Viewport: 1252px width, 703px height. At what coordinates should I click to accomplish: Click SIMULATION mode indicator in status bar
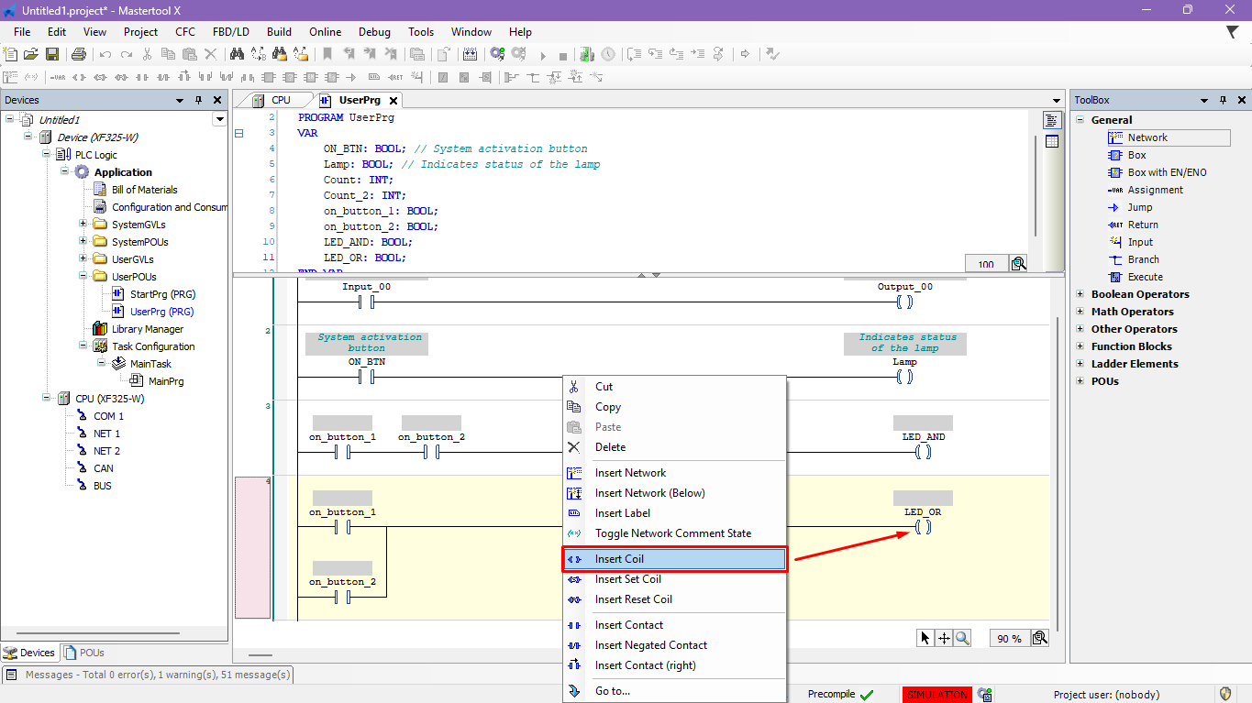[x=936, y=695]
